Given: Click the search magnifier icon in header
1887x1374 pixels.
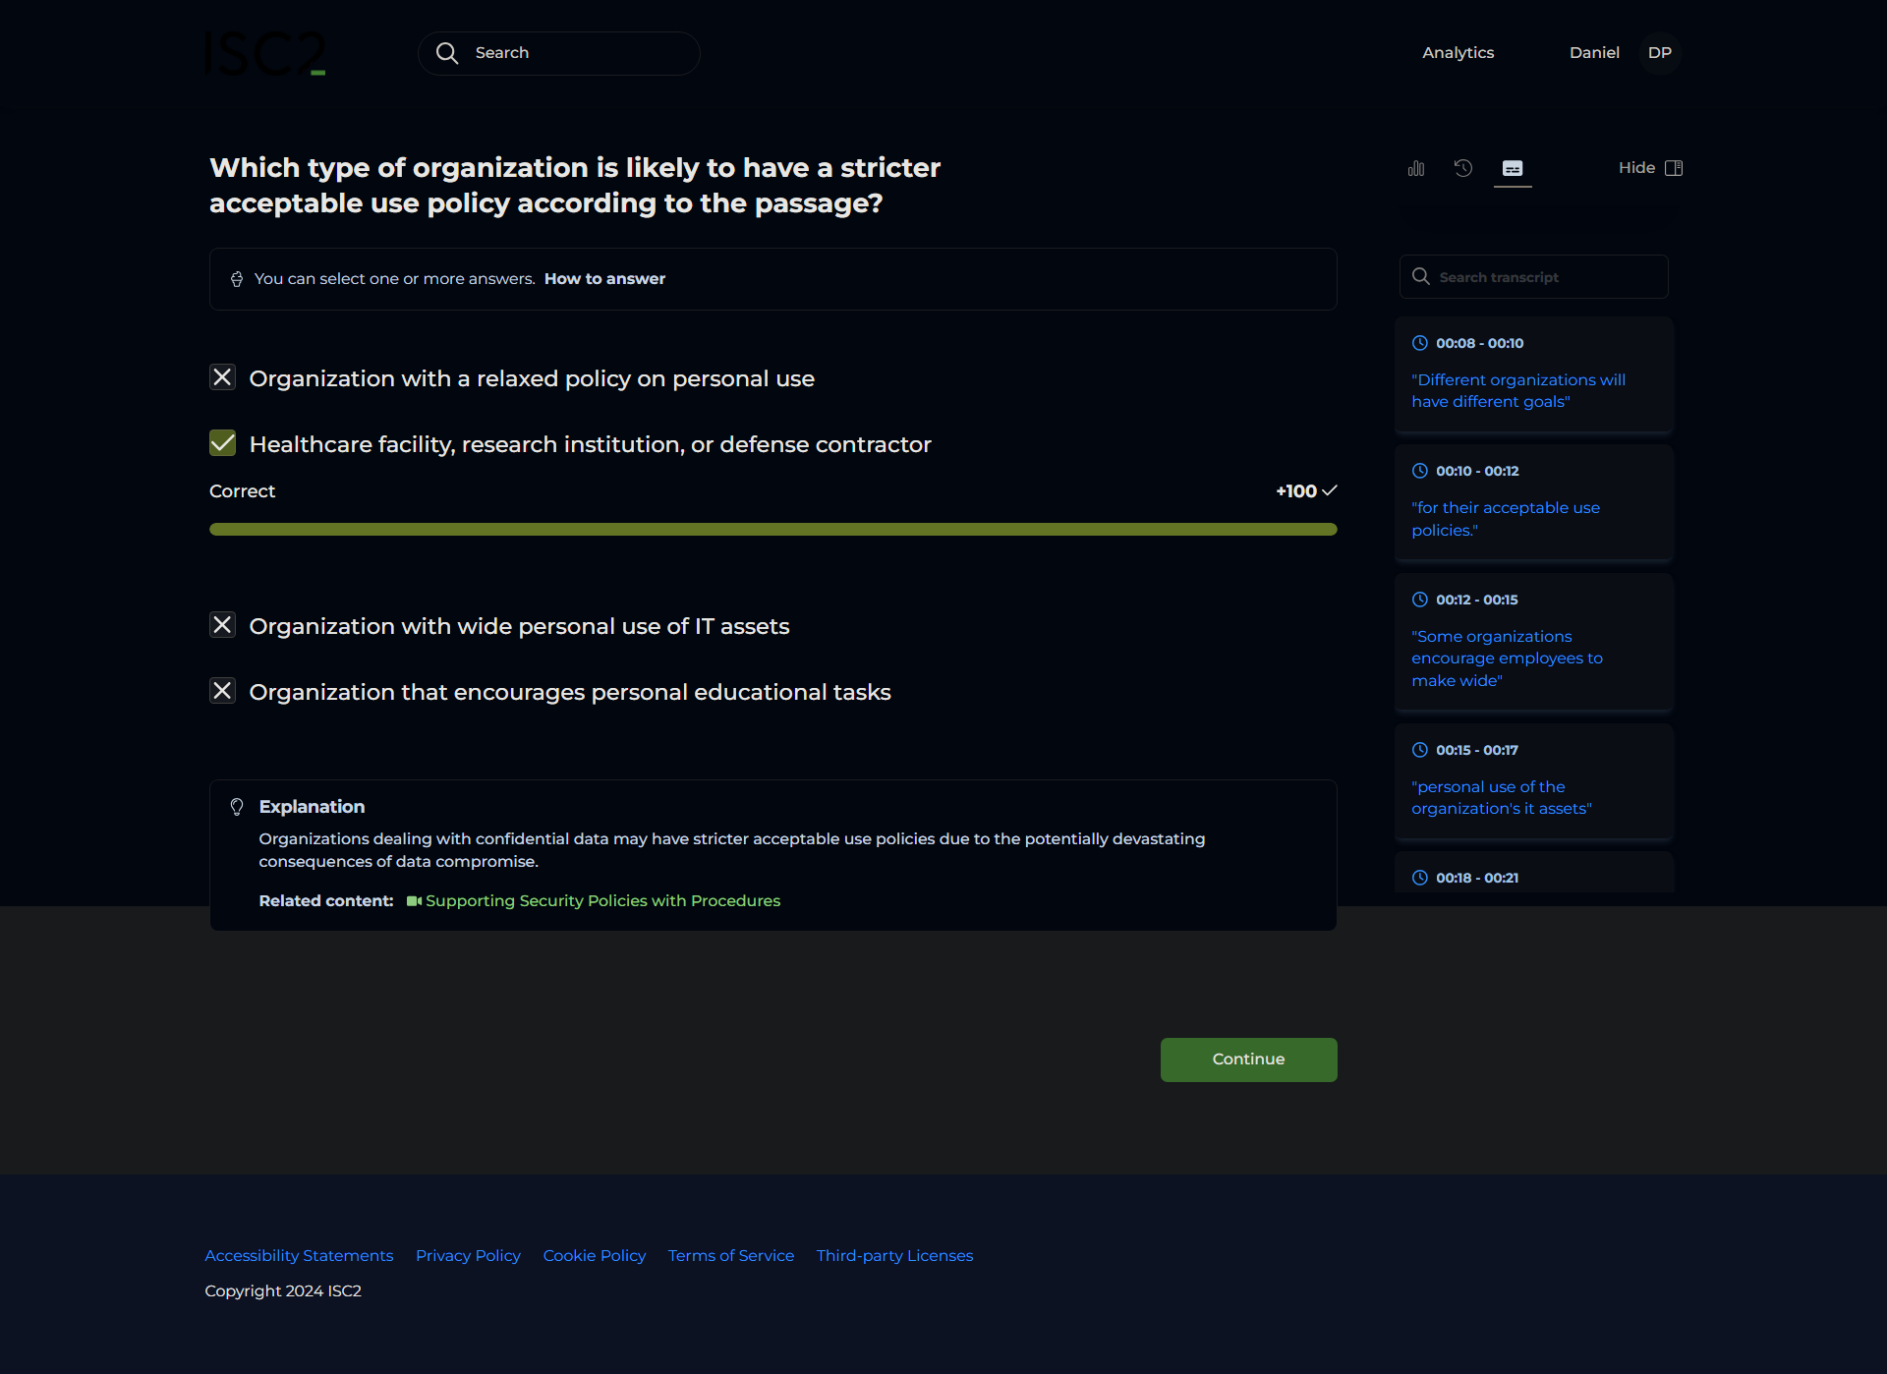Looking at the screenshot, I should (x=447, y=53).
